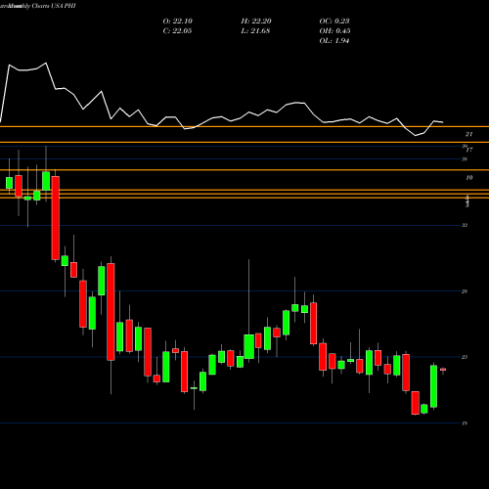Screen dimensions: 489x489
Task: Click the 'OC: 0.23' value
Action: [334, 22]
